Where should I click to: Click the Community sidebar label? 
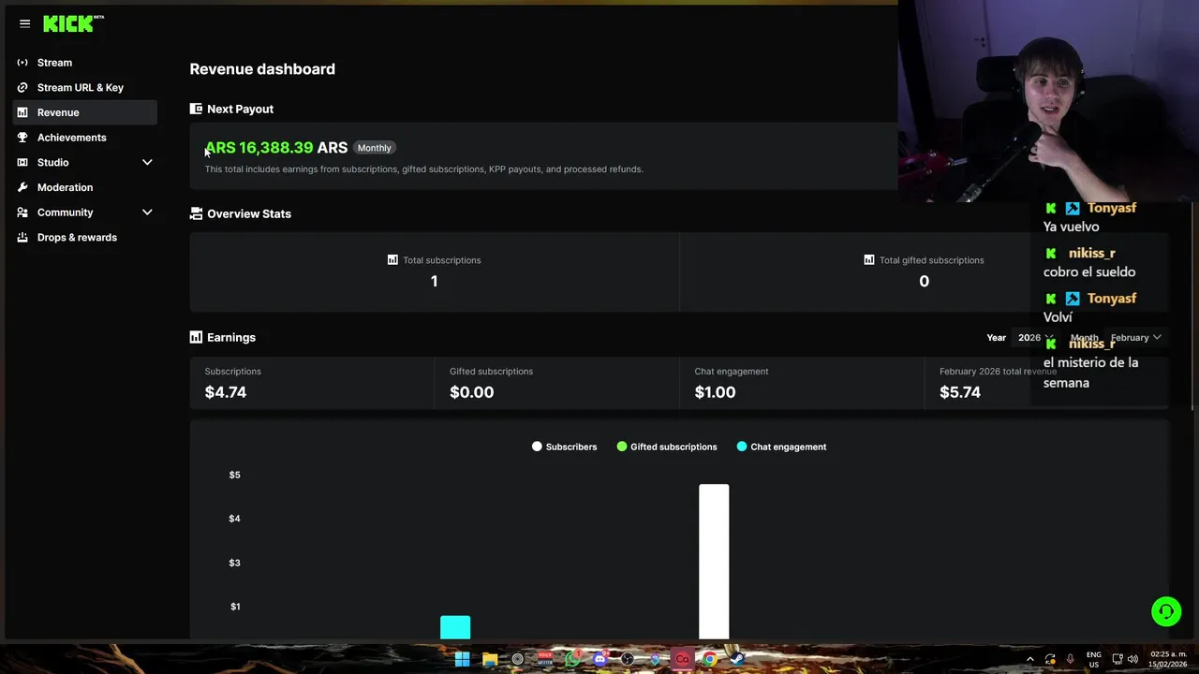pos(65,212)
